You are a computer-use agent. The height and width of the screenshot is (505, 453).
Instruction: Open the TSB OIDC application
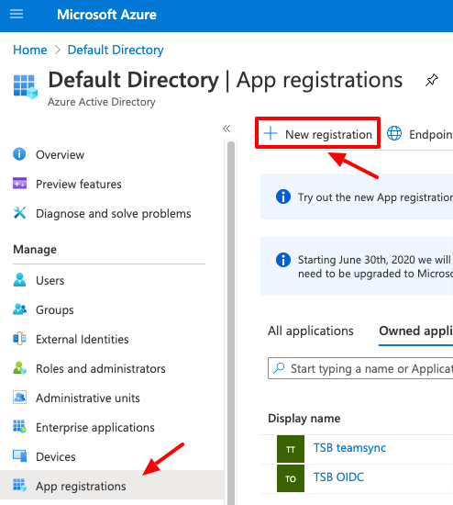click(338, 477)
